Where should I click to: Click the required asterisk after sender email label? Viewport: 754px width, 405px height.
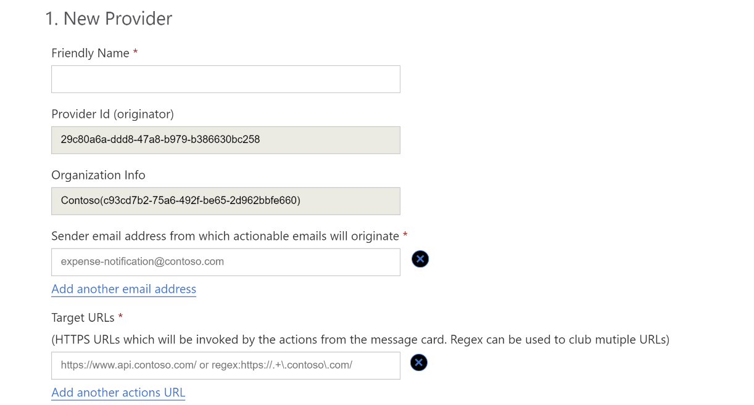[x=405, y=235]
